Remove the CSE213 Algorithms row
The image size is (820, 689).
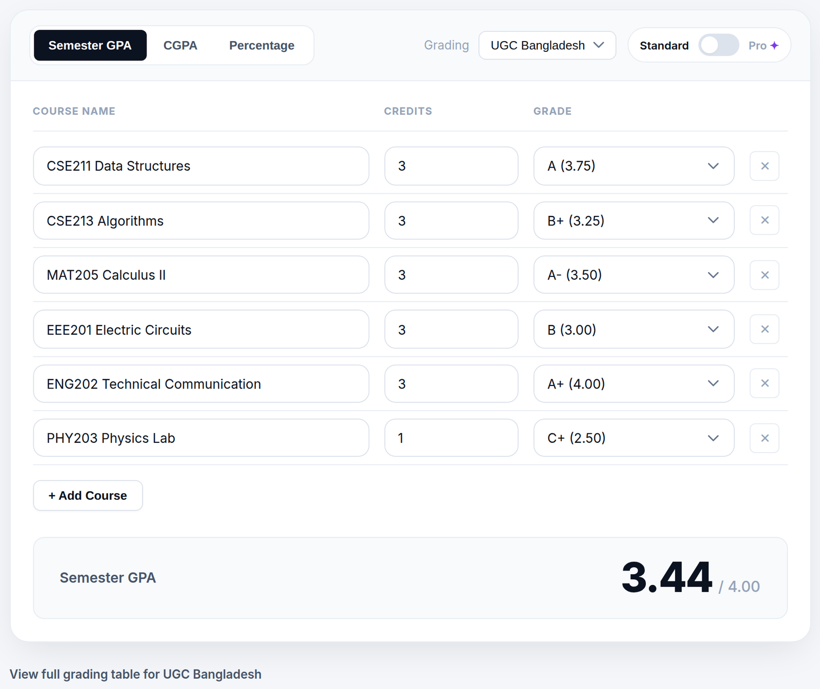(764, 220)
